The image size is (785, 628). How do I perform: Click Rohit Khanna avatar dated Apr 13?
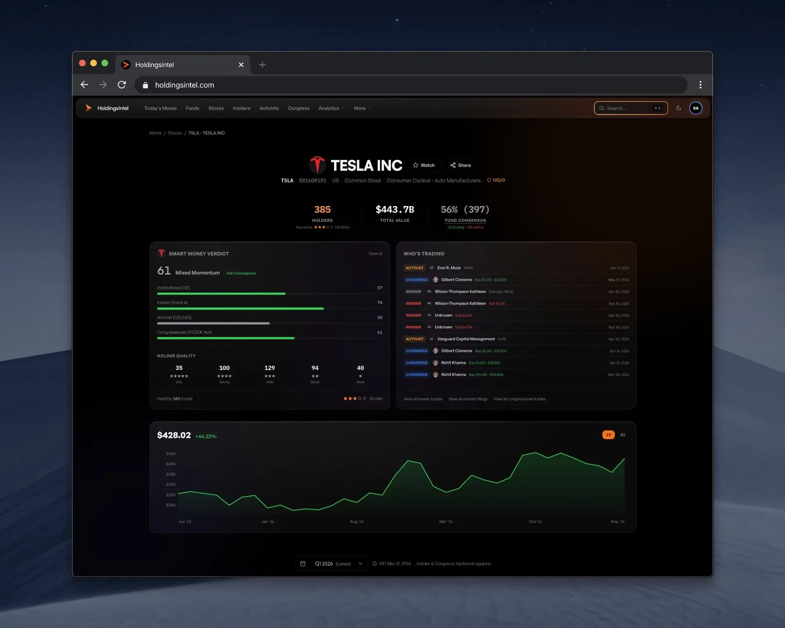(x=435, y=363)
